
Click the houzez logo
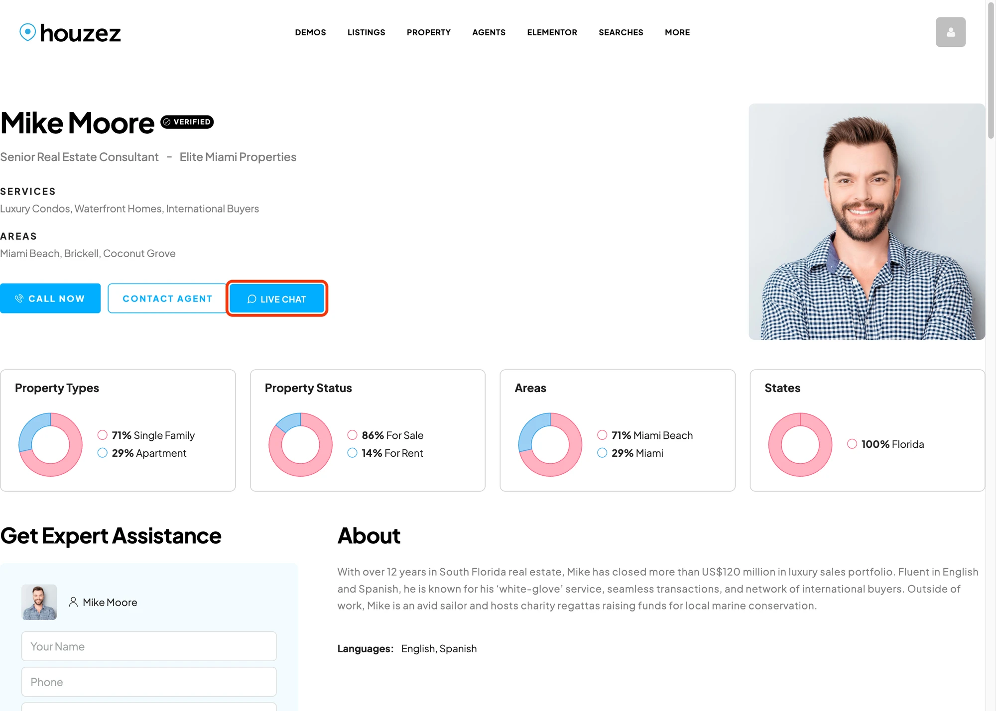[70, 33]
